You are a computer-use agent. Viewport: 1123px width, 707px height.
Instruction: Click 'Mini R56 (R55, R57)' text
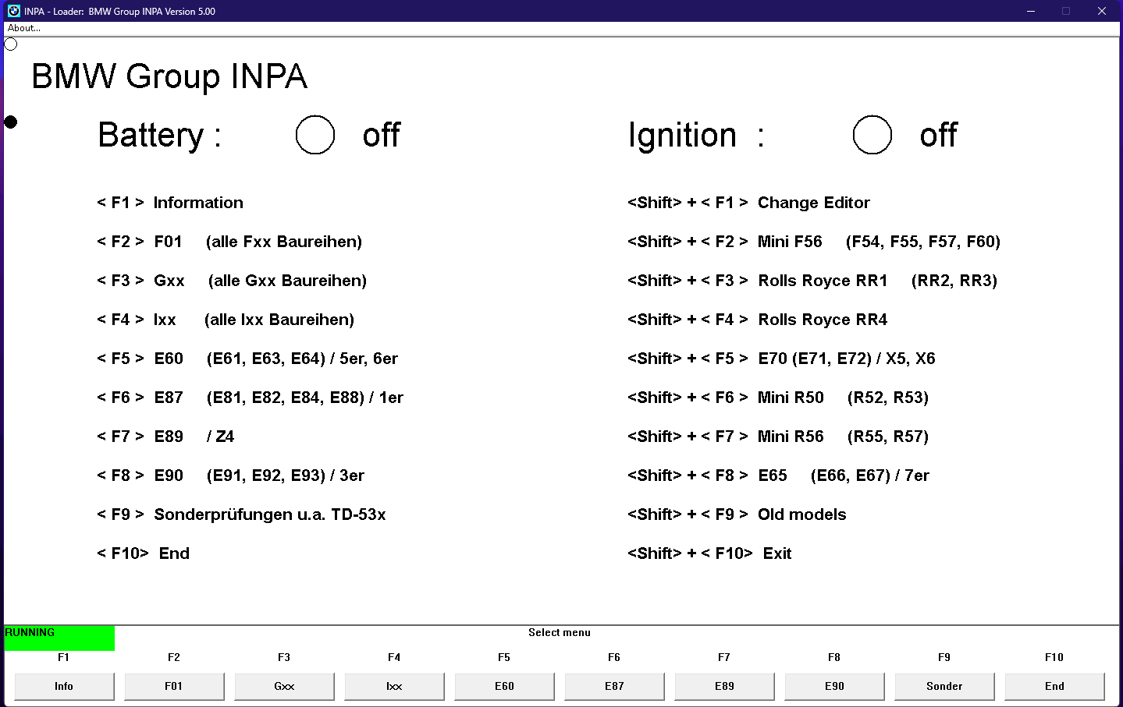844,437
